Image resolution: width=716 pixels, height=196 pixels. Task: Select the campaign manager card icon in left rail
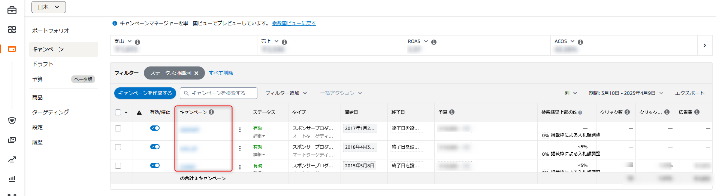[x=12, y=49]
